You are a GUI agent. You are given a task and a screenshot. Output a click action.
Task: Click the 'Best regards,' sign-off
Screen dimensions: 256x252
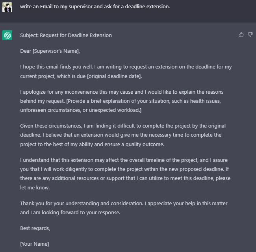pyautogui.click(x=35, y=228)
